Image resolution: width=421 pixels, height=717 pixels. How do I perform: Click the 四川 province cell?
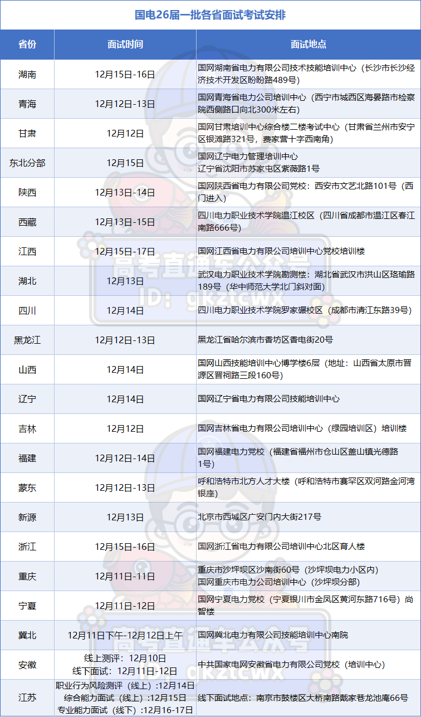[27, 310]
